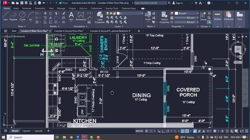Image resolution: width=250 pixels, height=140 pixels.
Task: Click the Erase tool icon
Action: [x=64, y=13]
